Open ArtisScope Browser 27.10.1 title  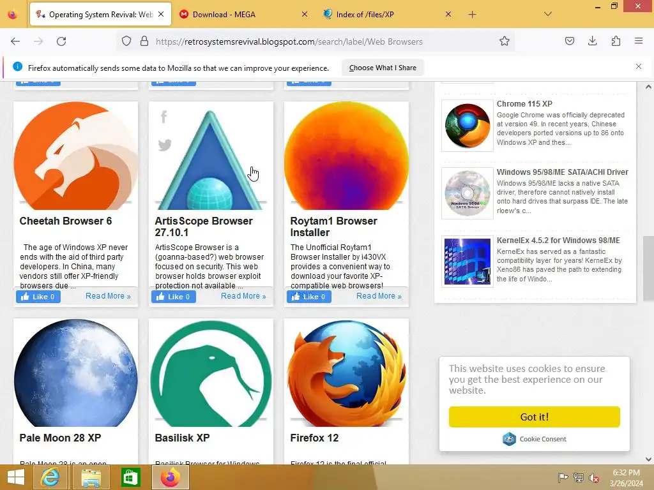(x=204, y=226)
